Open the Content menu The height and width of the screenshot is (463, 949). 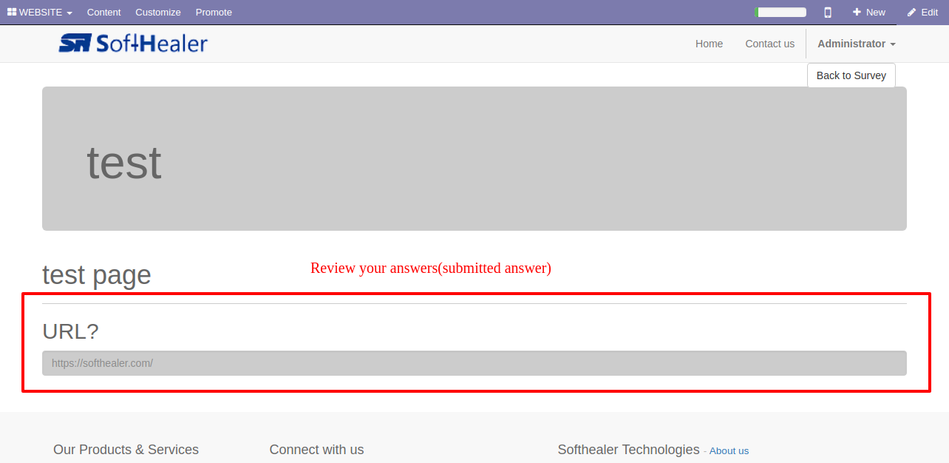tap(103, 12)
